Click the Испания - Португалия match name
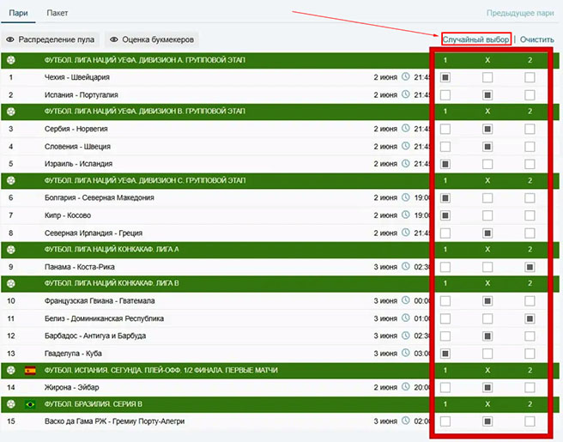This screenshot has width=563, height=442. coord(82,95)
